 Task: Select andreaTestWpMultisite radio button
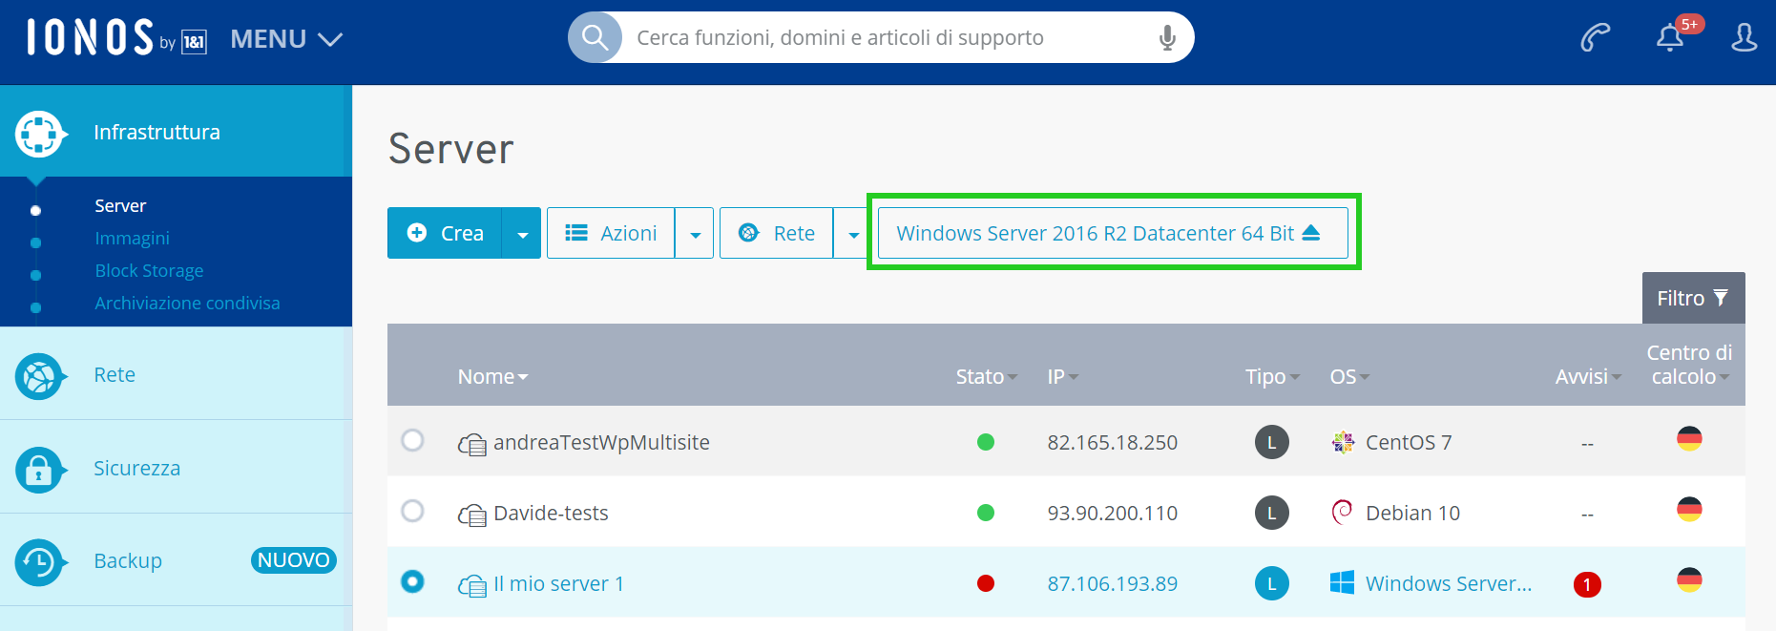pos(412,440)
